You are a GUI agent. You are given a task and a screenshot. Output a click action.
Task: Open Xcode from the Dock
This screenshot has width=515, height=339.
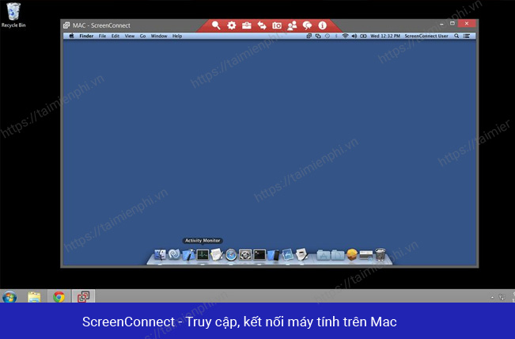(188, 255)
